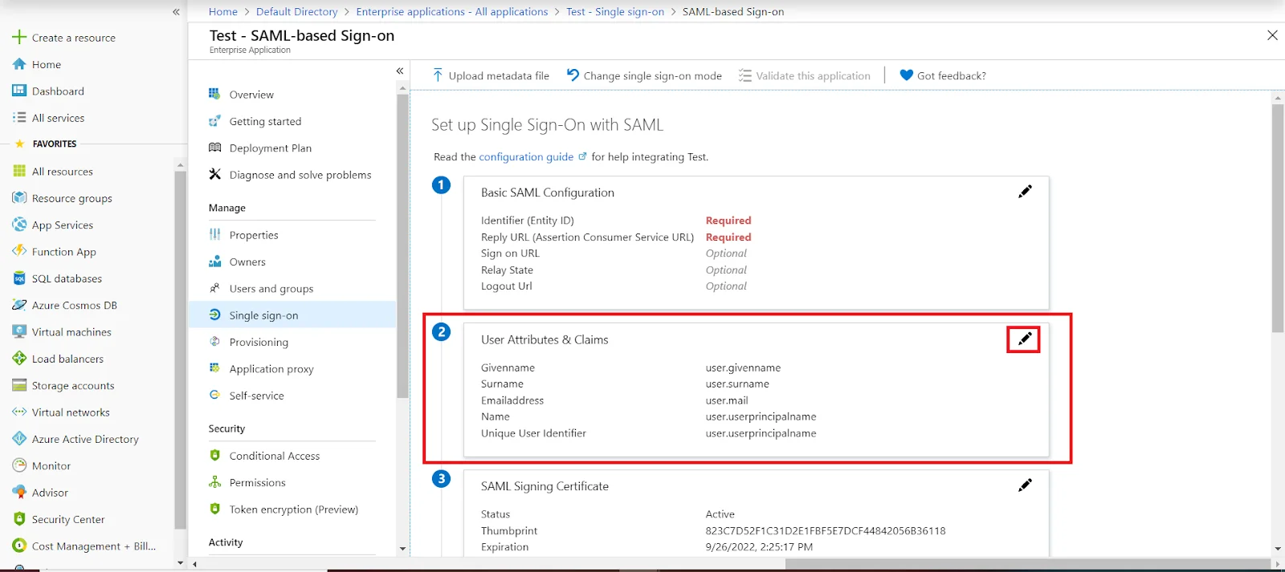The height and width of the screenshot is (572, 1285).
Task: Click the Identifier (Entity ID) label
Action: 528,221
